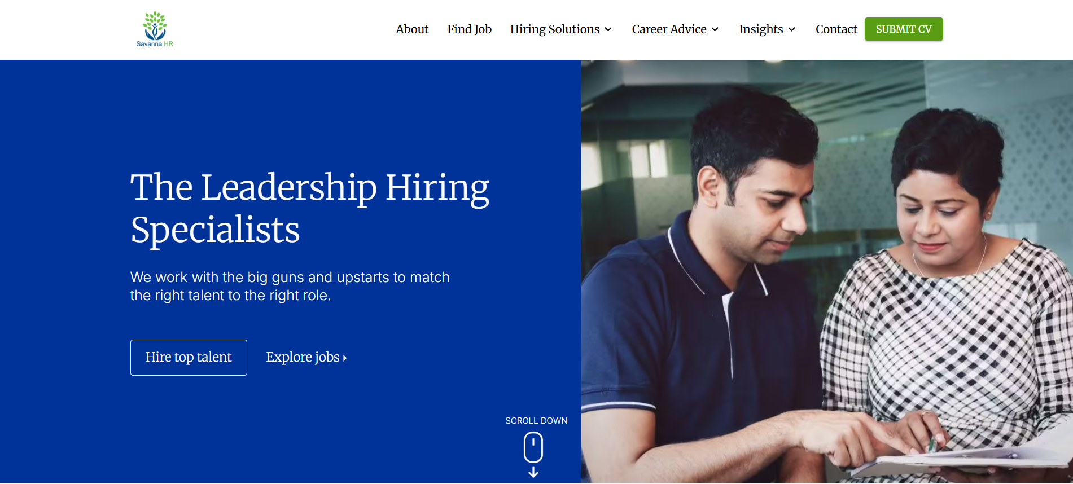This screenshot has height=484, width=1073.
Task: Click the down arrow below mouse icon
Action: 533,472
